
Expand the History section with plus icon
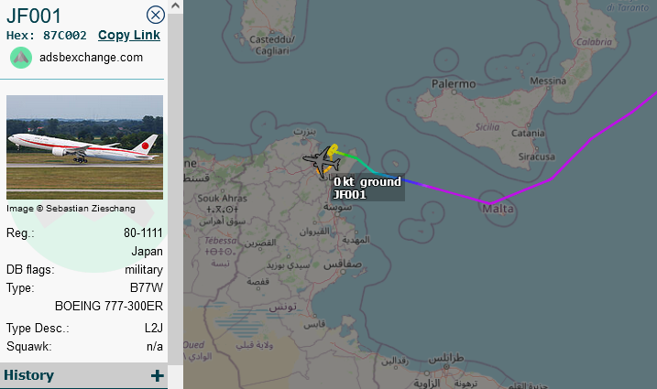tap(157, 375)
